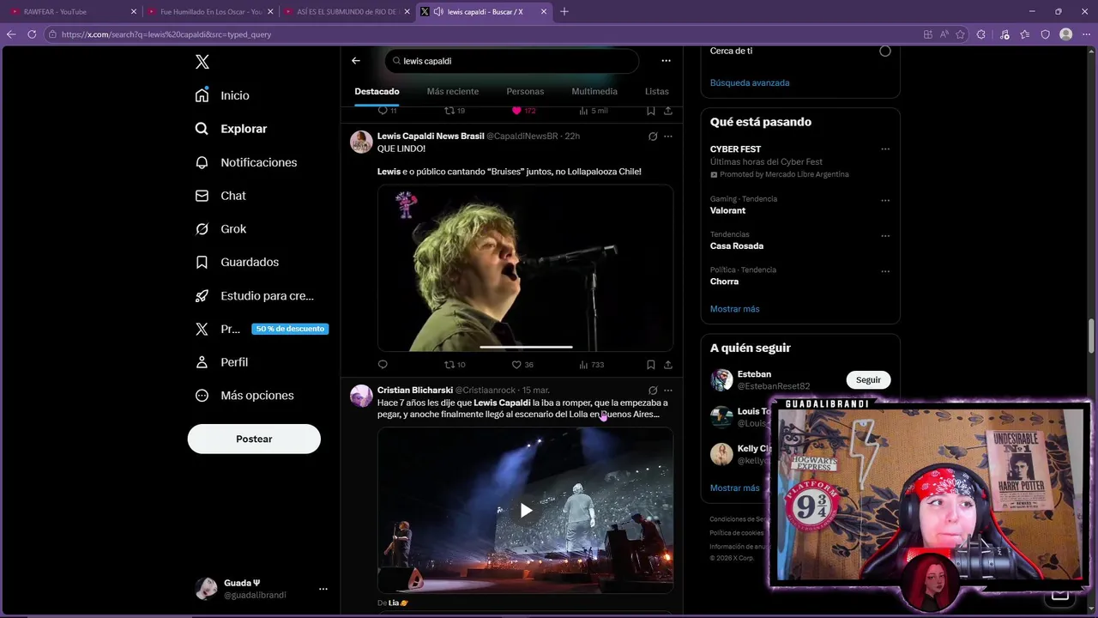1098x618 pixels.
Task: Reply to Lewis Capaldi News Brasil post
Action: 383,365
